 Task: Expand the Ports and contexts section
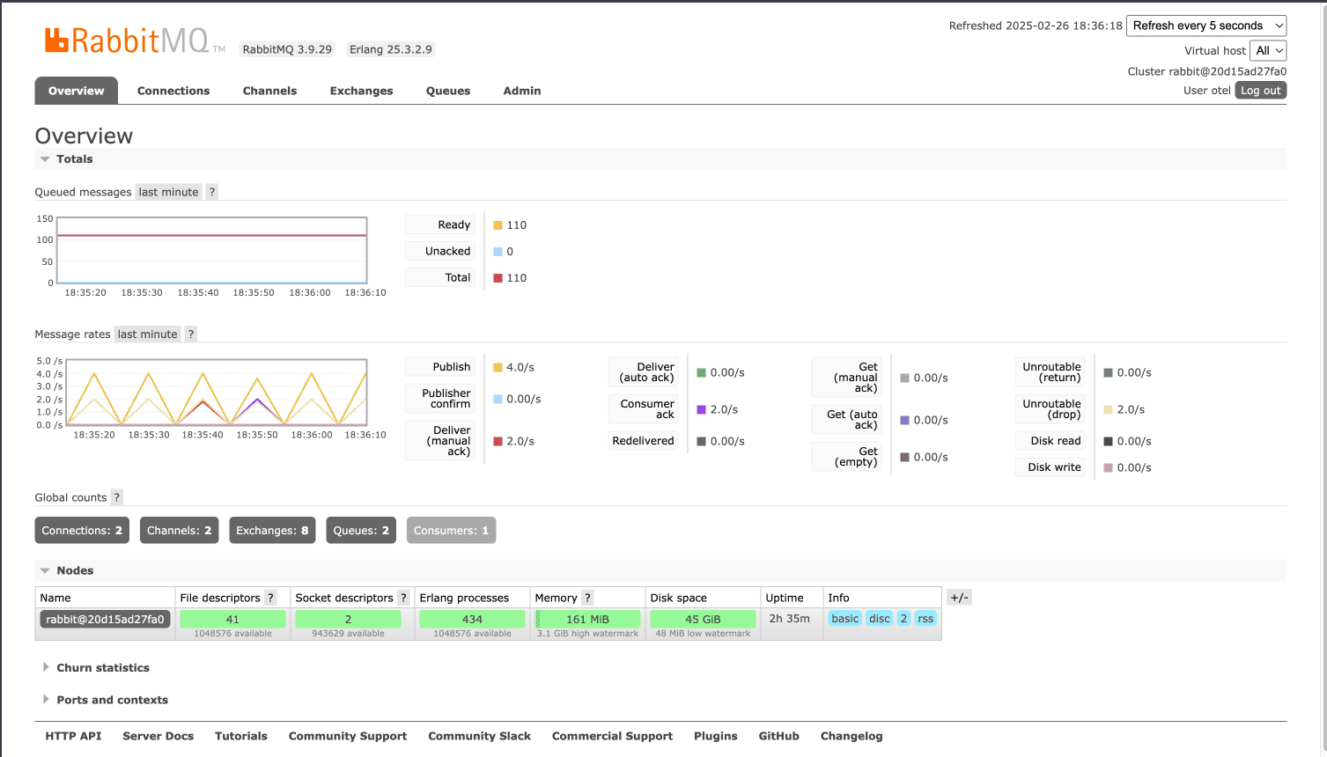(112, 700)
